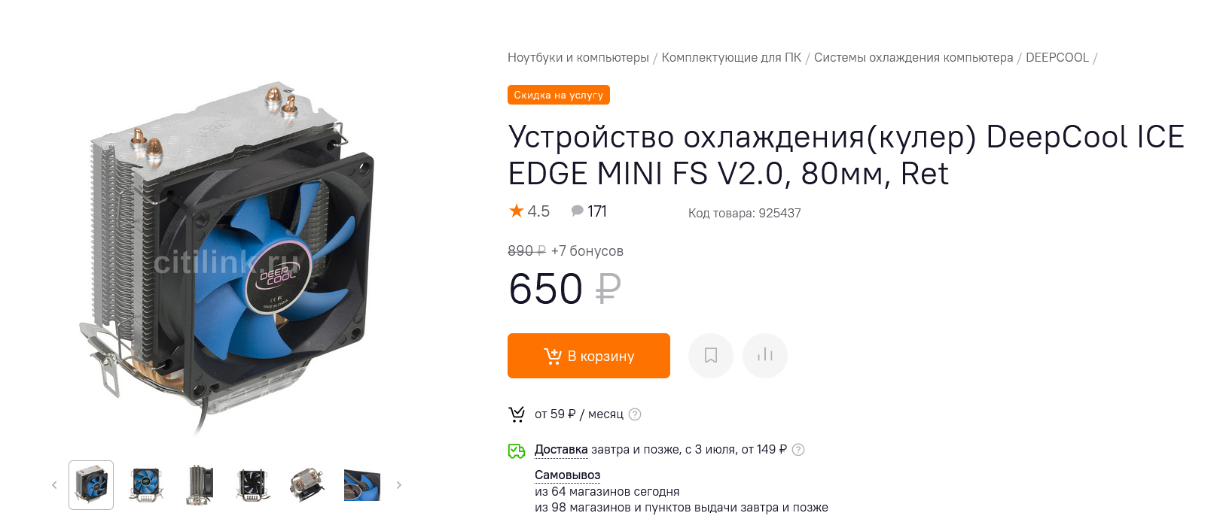1223x519 pixels.
Task: Add to cart with the 'В корзину' button
Action: tap(589, 356)
